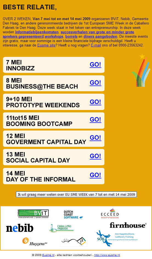152x259 pixels.
Task: Open GO! link for 7 MEI Innobizz
Action: [x=95, y=64]
